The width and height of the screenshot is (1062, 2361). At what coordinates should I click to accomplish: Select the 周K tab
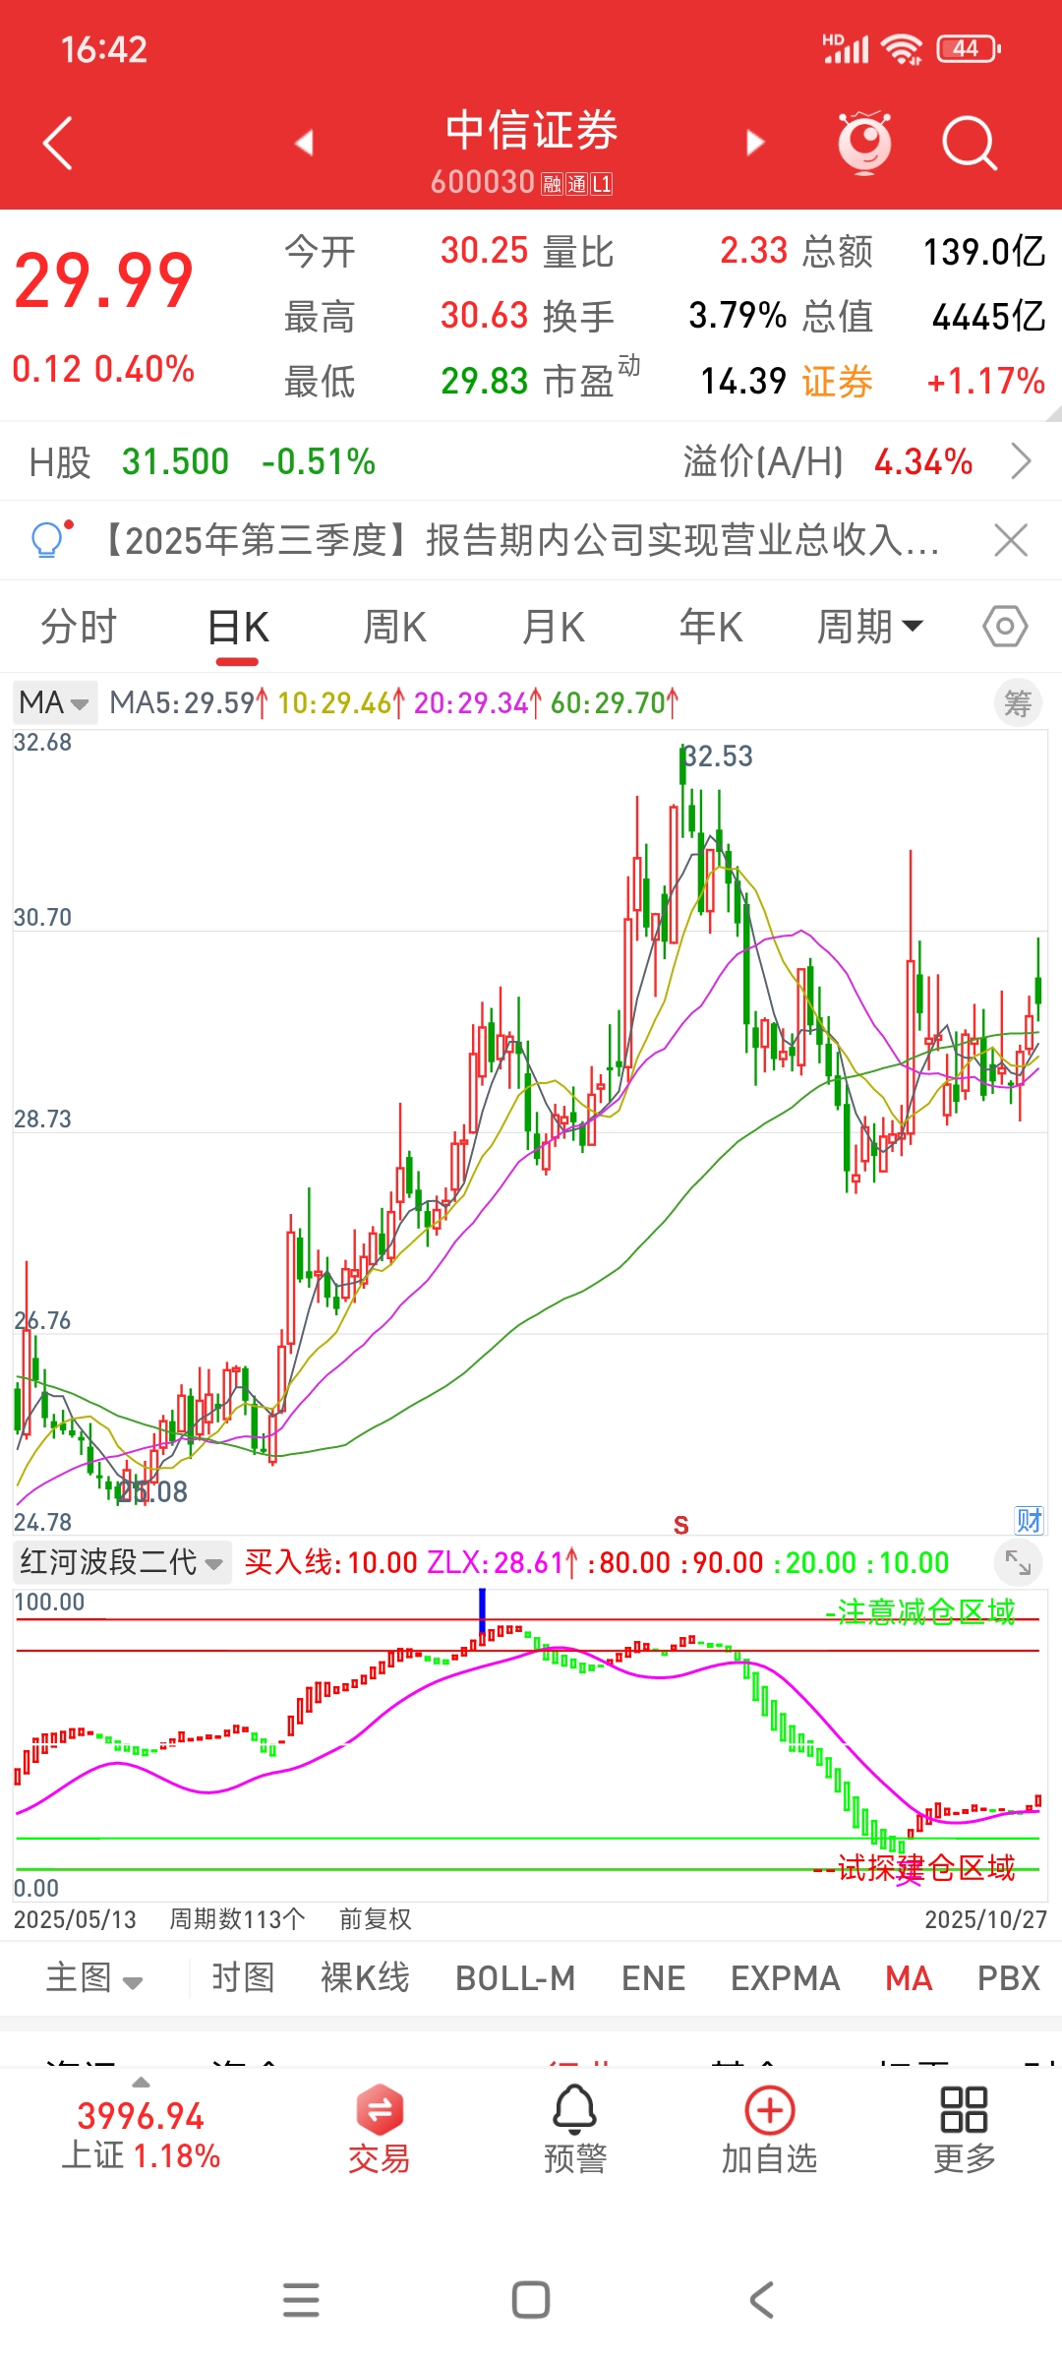[395, 627]
